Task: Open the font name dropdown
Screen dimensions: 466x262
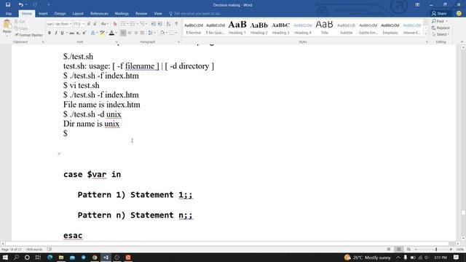Action: coord(71,24)
